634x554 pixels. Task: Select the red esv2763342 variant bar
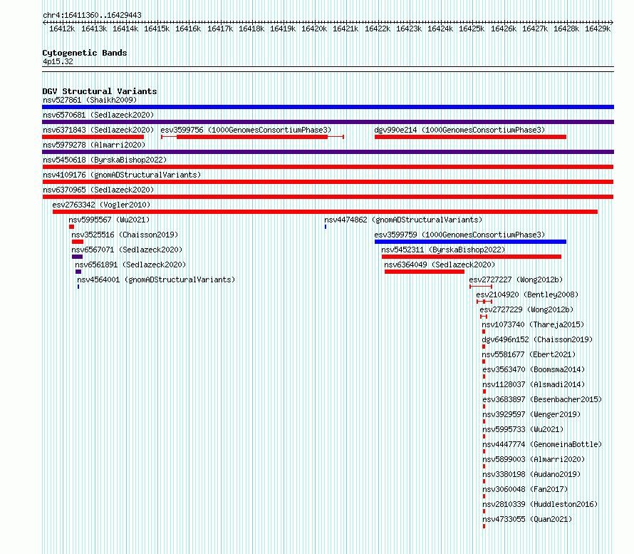325,212
